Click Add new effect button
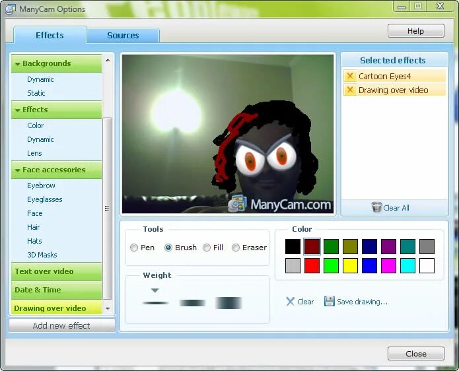Screen dimensions: 459x371 coord(62,325)
